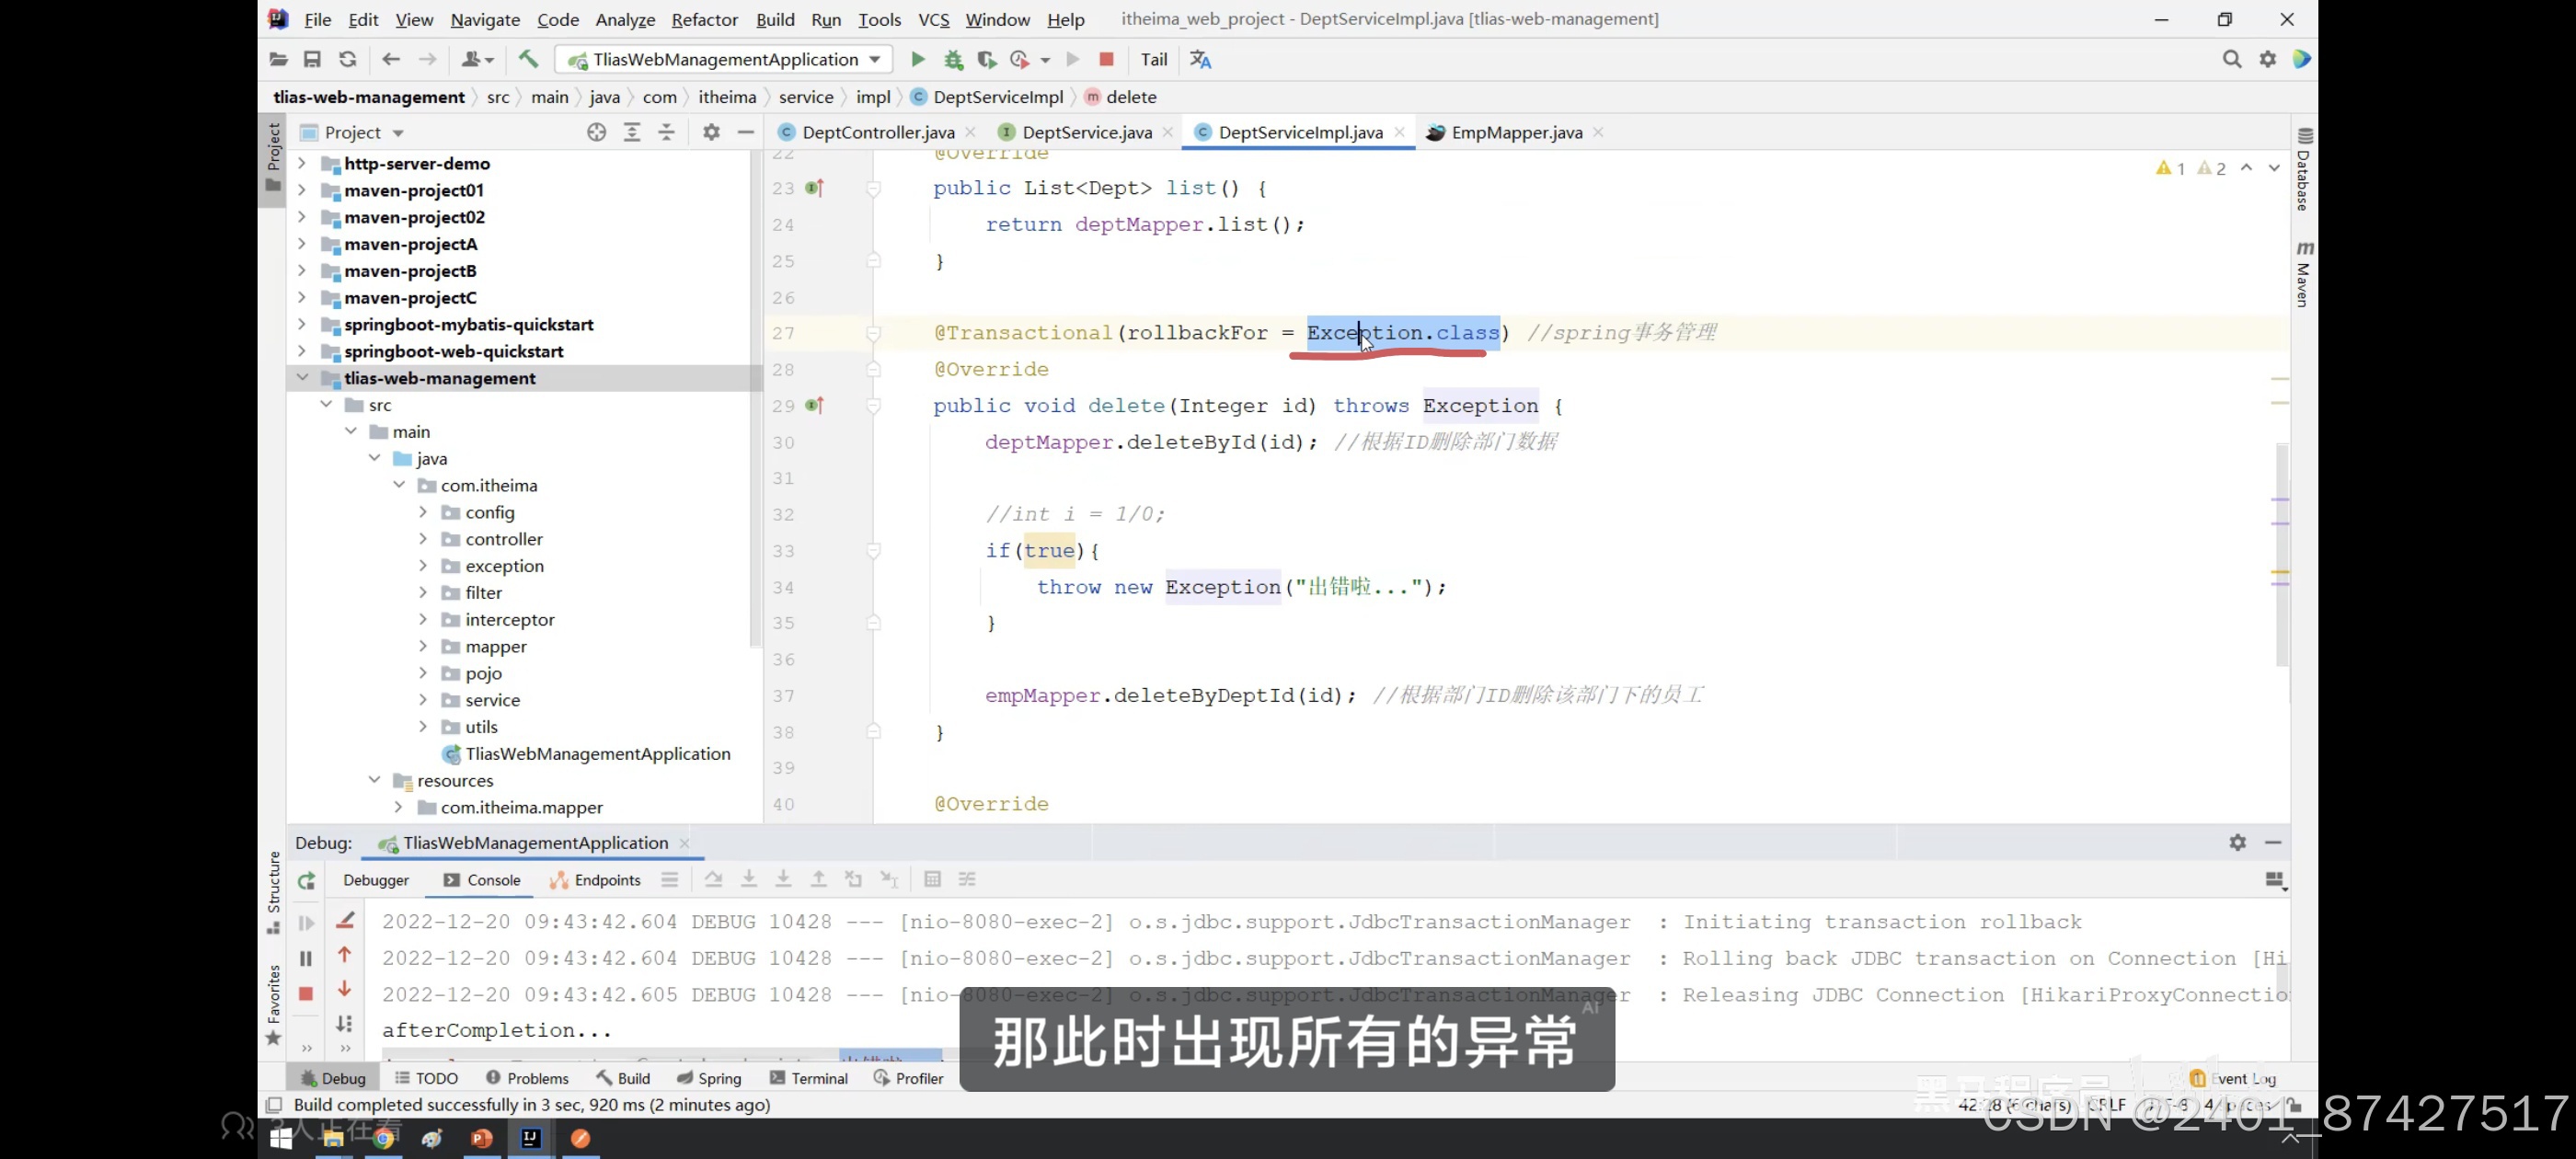Click the green Run application icon
The image size is (2576, 1159).
tap(917, 59)
